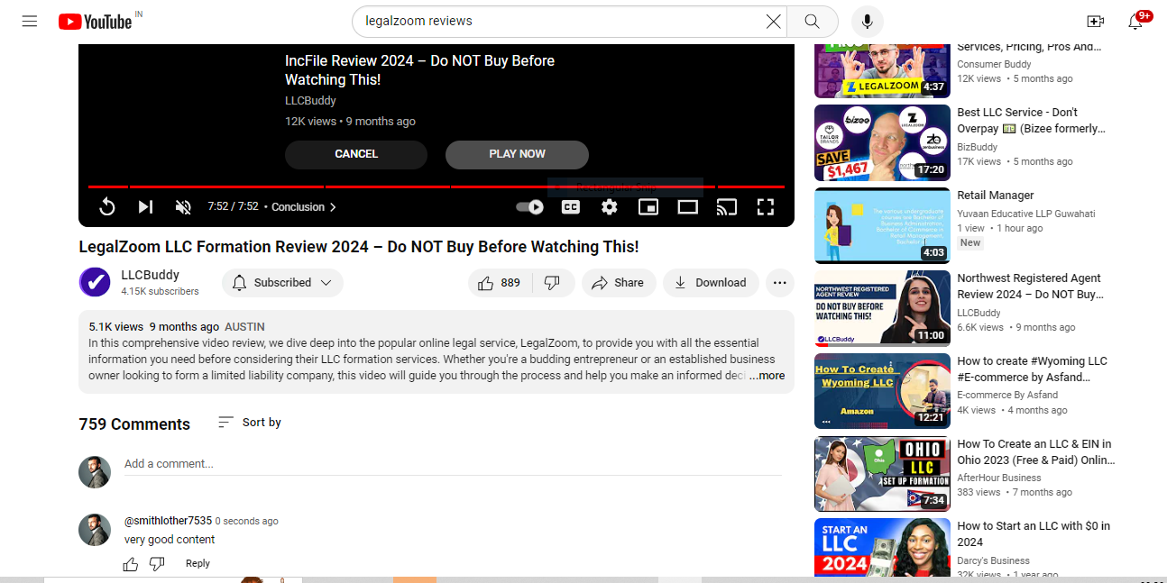
Task: Click 'Yuvaan Educative LLP Guwahati' channel
Action: point(1026,214)
